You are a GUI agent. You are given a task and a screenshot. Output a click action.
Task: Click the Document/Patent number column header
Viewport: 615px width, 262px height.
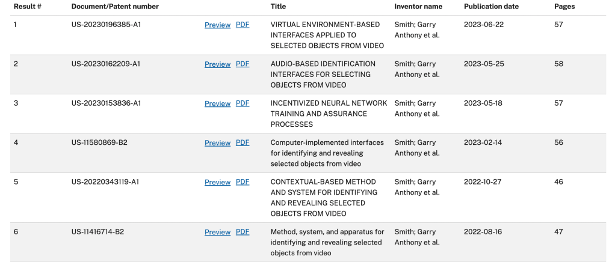115,7
